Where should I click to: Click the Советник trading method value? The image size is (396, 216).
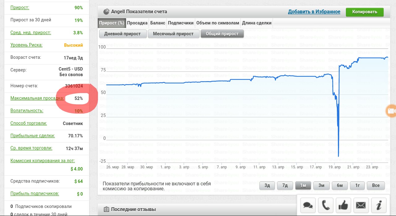pos(73,123)
